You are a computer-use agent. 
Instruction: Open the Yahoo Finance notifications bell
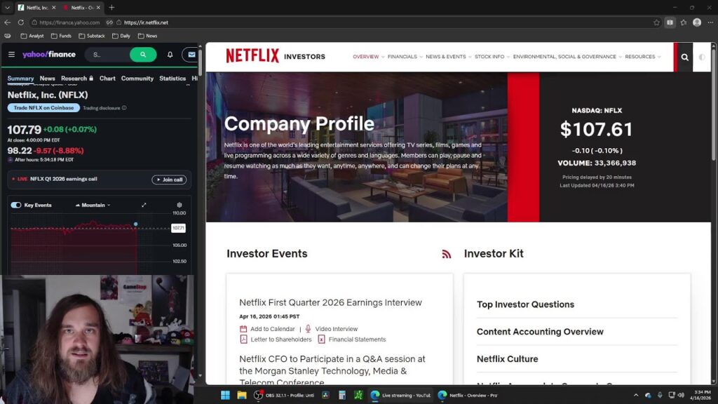tap(170, 55)
